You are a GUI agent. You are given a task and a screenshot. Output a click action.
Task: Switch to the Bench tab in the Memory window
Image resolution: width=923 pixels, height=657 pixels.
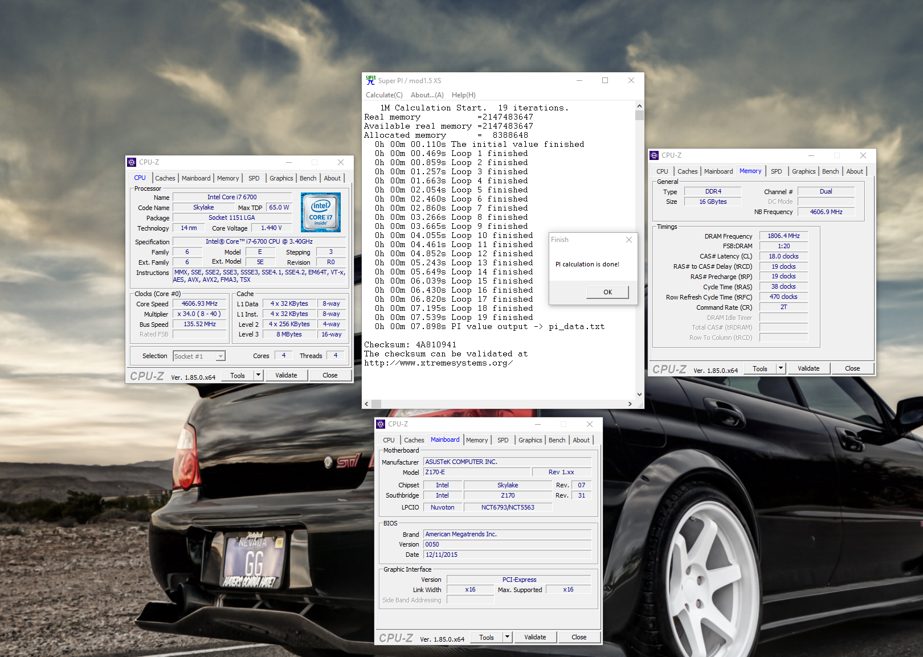[x=831, y=171]
